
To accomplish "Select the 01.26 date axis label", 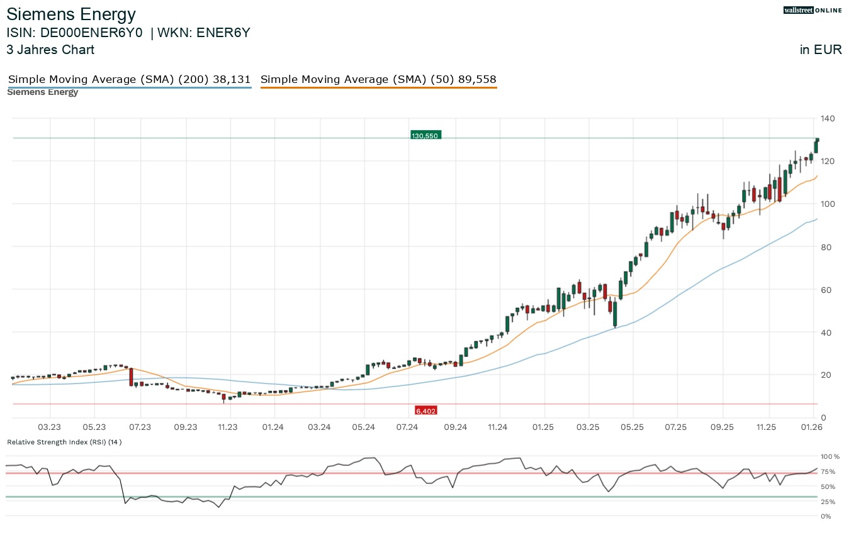I will click(x=812, y=427).
